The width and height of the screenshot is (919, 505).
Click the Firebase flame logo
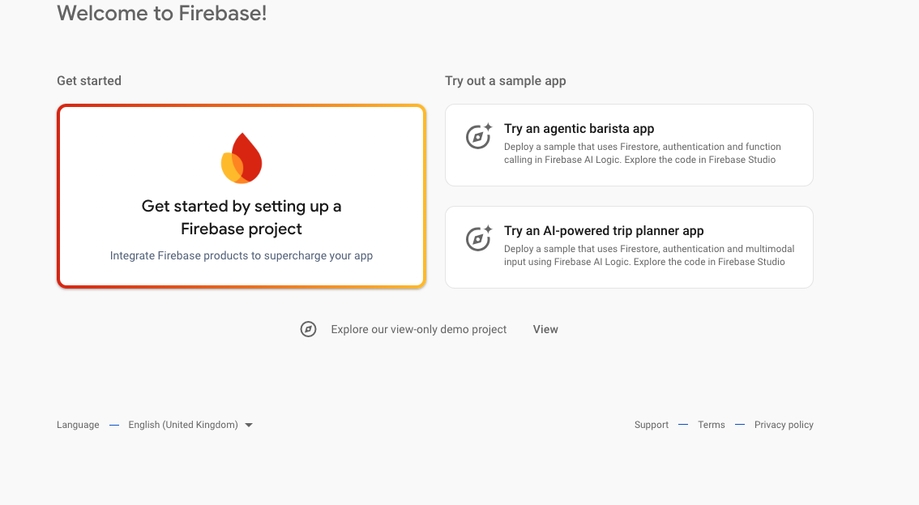(x=242, y=158)
